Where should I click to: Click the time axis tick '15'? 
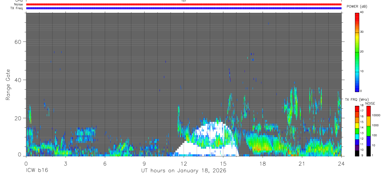click(x=223, y=163)
